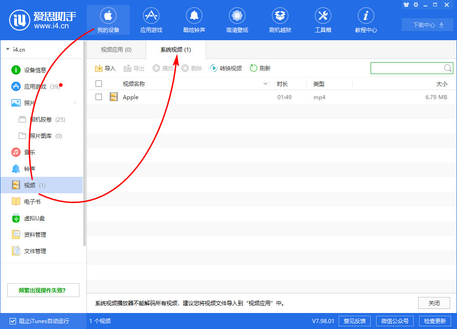Collapse the 照片 section chevron

point(75,103)
